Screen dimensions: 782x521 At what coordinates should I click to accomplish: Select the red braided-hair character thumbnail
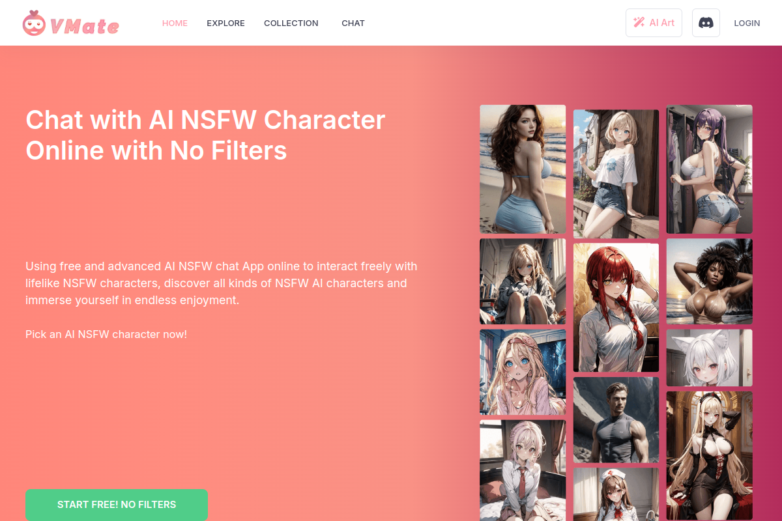(616, 307)
